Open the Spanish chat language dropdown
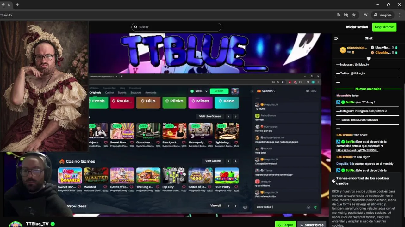 266,91
